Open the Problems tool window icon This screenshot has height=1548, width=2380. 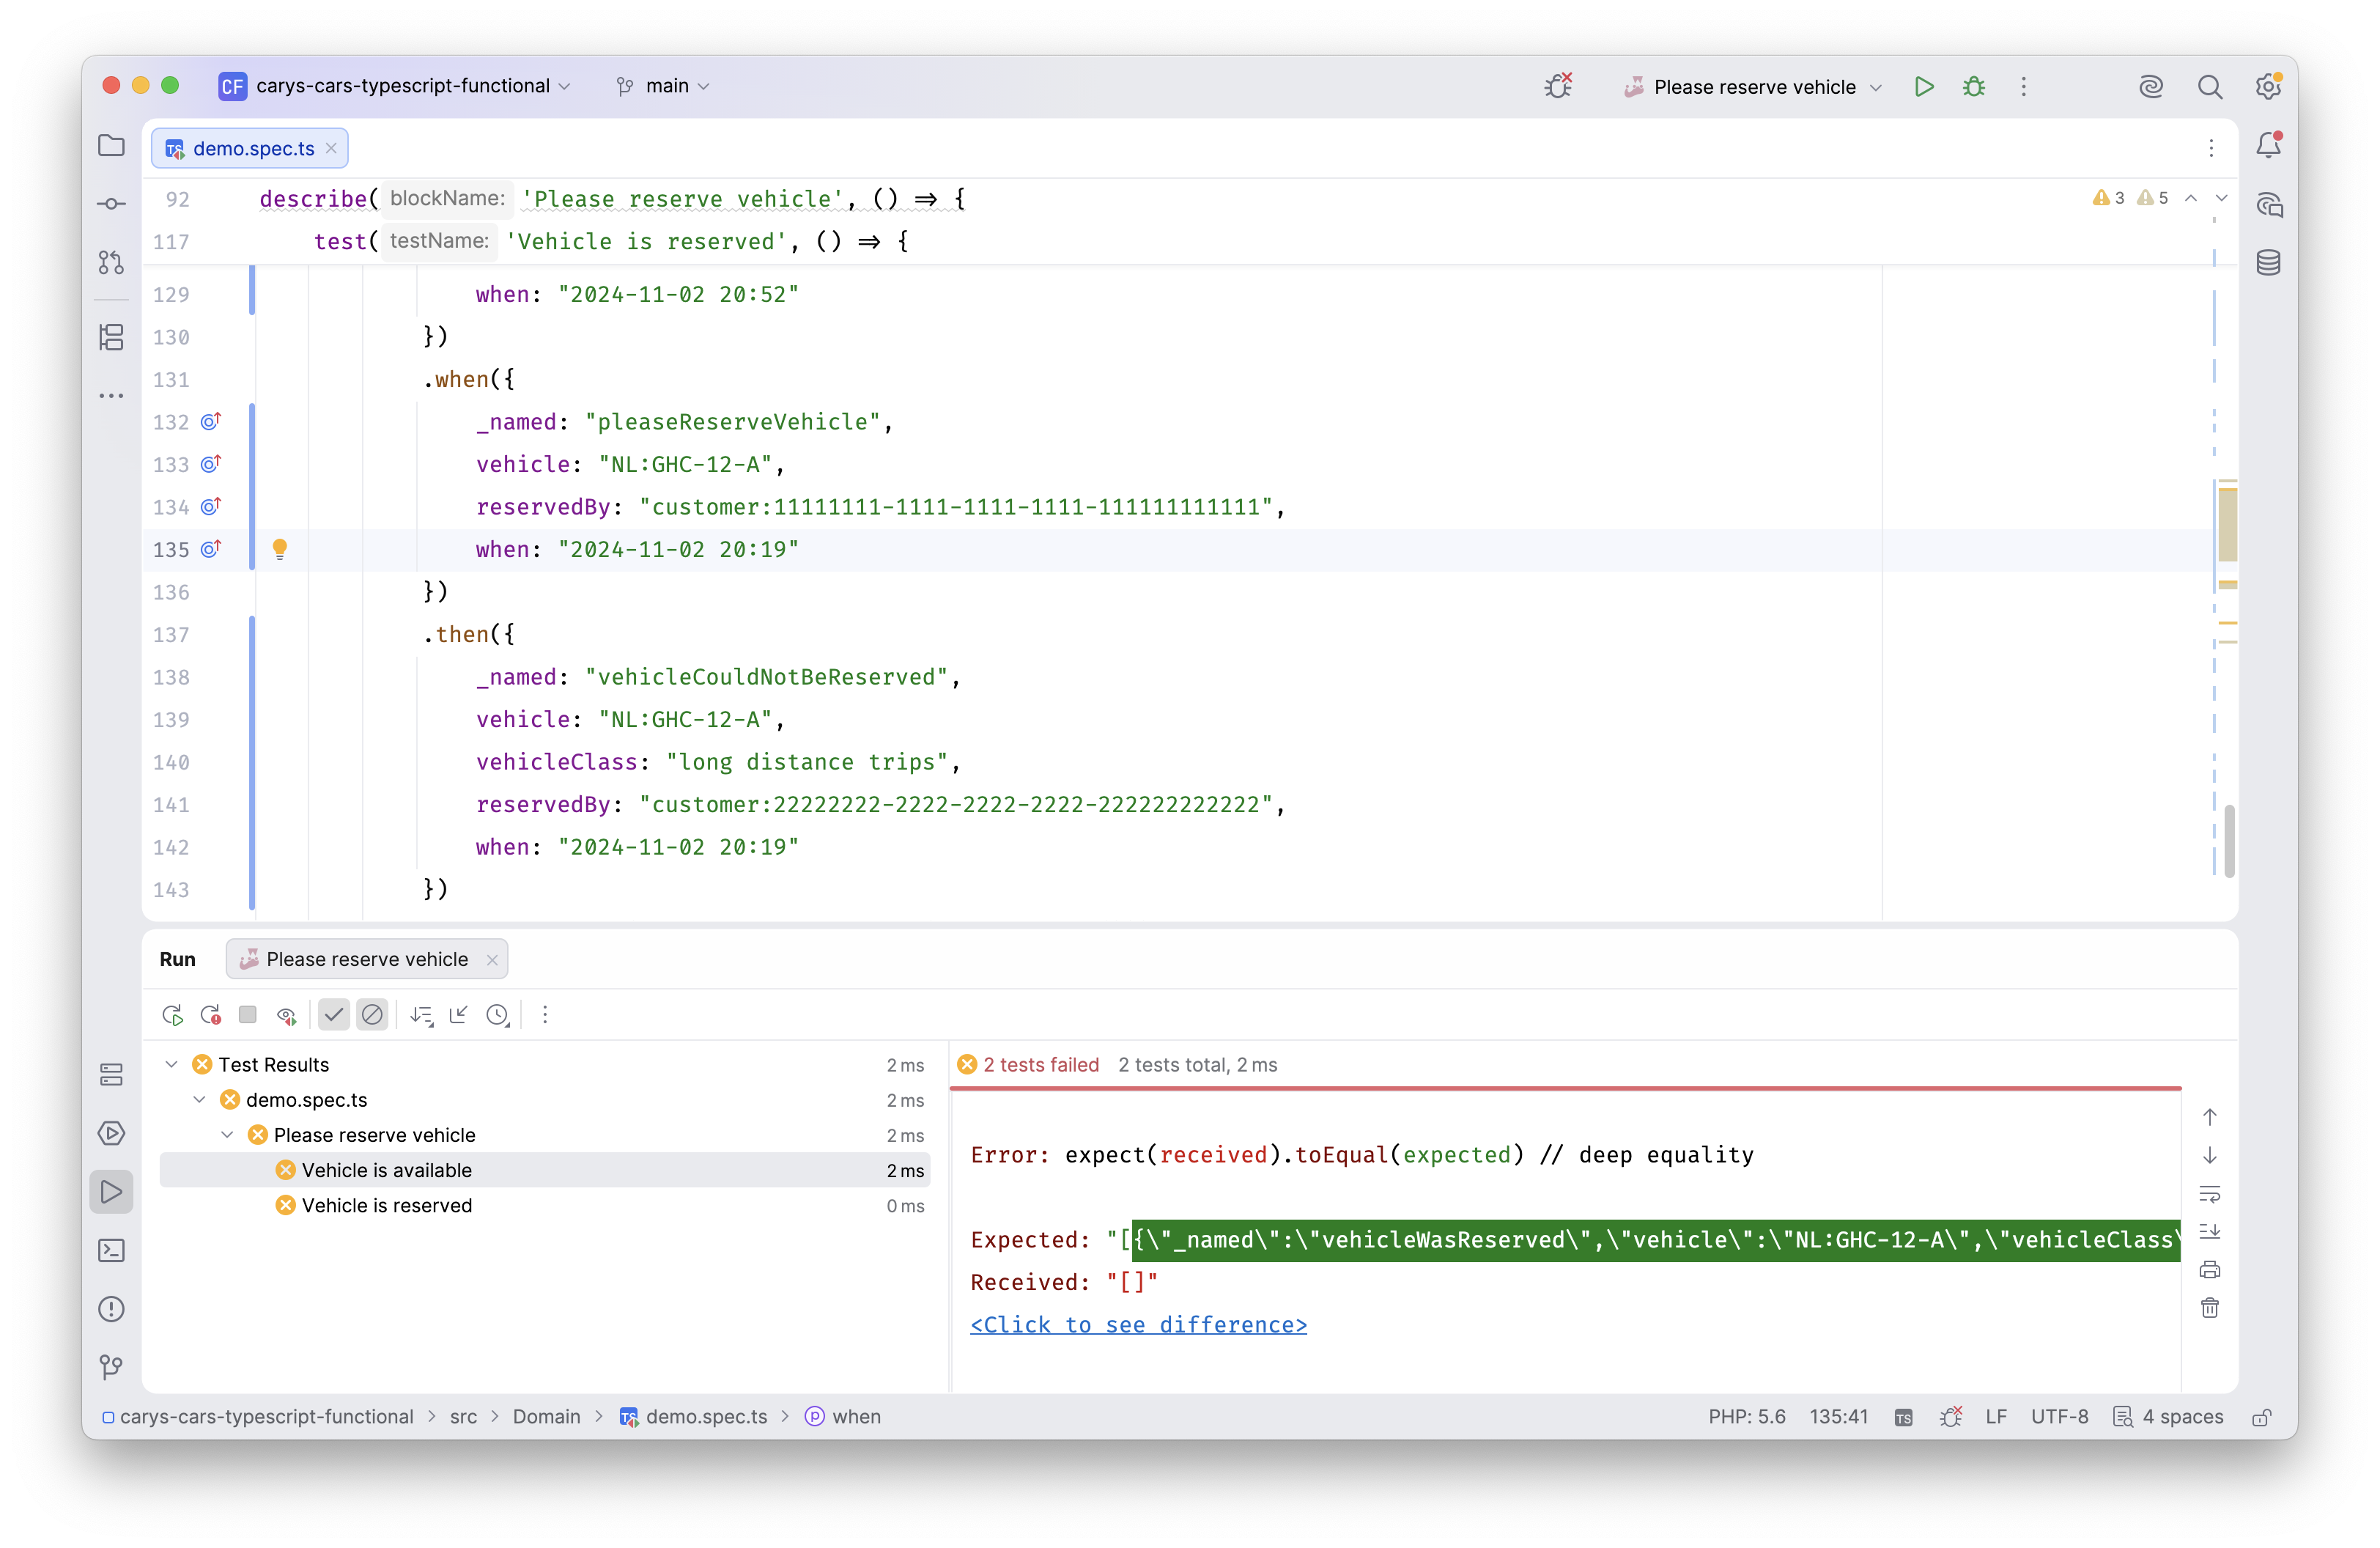(x=111, y=1309)
